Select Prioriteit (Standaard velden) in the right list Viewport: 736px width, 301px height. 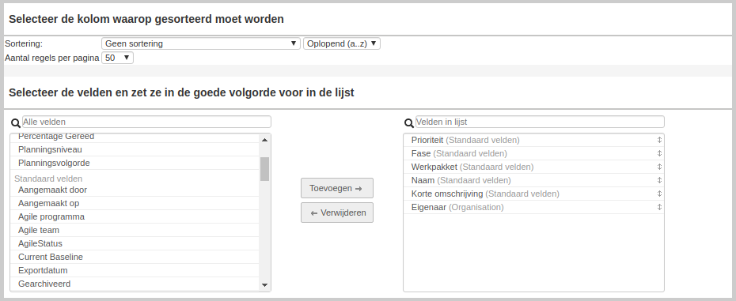coord(533,140)
